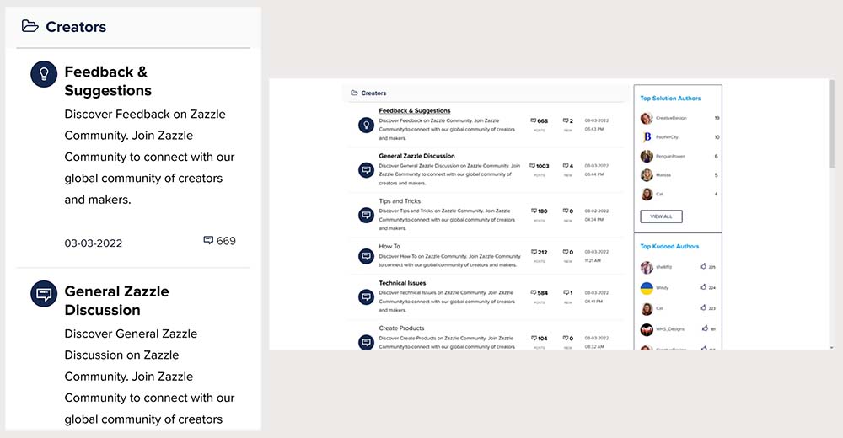
Task: Open the Tips and Tricks board
Action: [400, 201]
